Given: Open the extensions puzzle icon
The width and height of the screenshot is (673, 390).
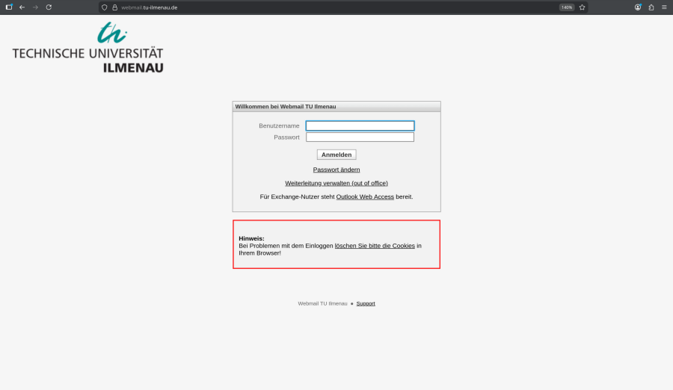Looking at the screenshot, I should [x=651, y=7].
